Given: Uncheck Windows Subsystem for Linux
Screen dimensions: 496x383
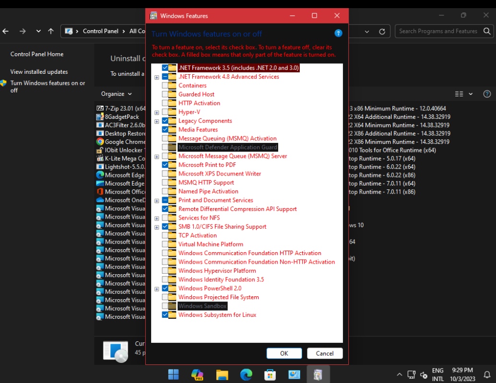Looking at the screenshot, I should pyautogui.click(x=165, y=315).
